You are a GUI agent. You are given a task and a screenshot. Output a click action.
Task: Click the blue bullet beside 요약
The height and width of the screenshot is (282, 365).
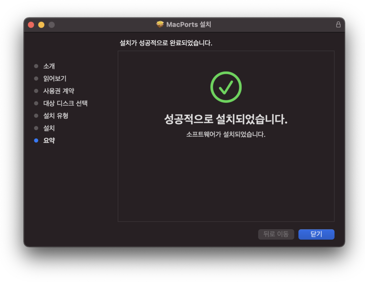pos(36,140)
